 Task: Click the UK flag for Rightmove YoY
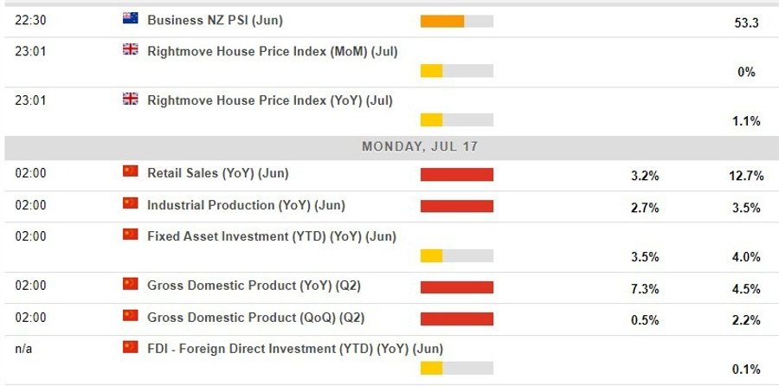point(131,100)
